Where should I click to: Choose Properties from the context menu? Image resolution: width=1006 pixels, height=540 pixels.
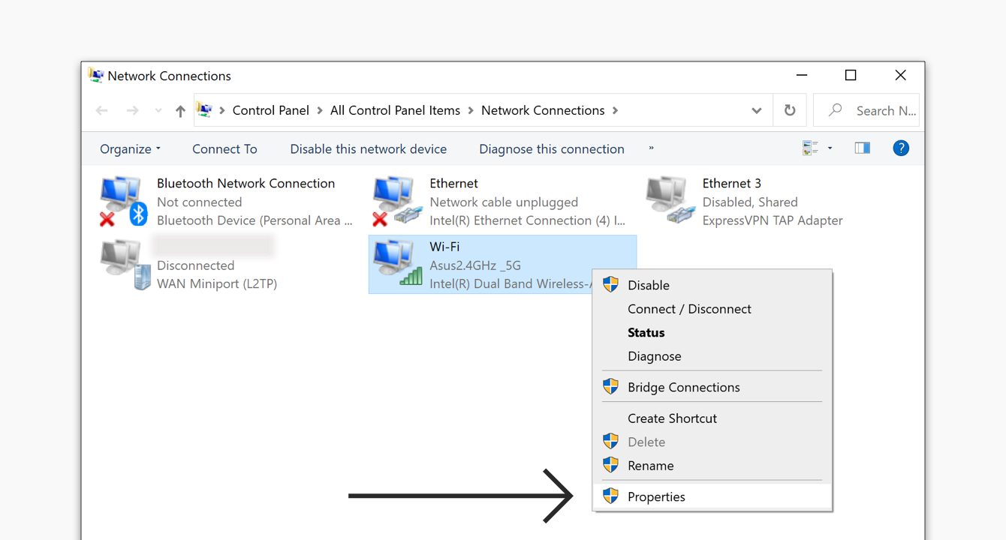[656, 496]
